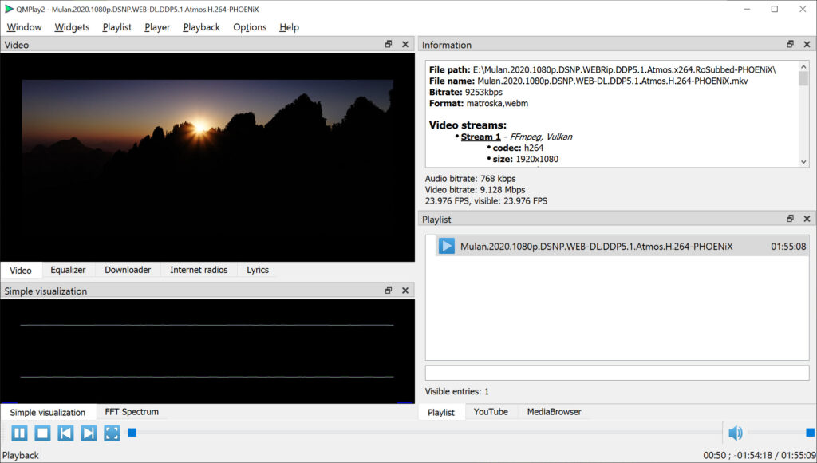The width and height of the screenshot is (817, 463).
Task: Open the MediaBrowser tab
Action: click(554, 412)
